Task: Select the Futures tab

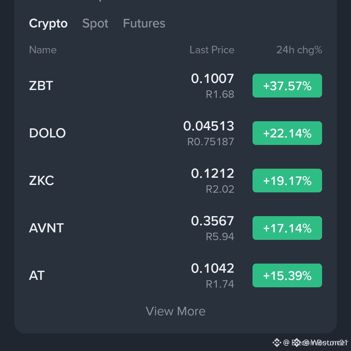Action: click(144, 23)
